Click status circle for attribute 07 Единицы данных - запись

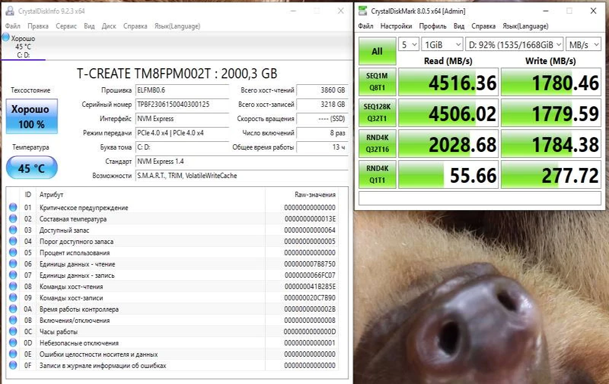pyautogui.click(x=13, y=275)
